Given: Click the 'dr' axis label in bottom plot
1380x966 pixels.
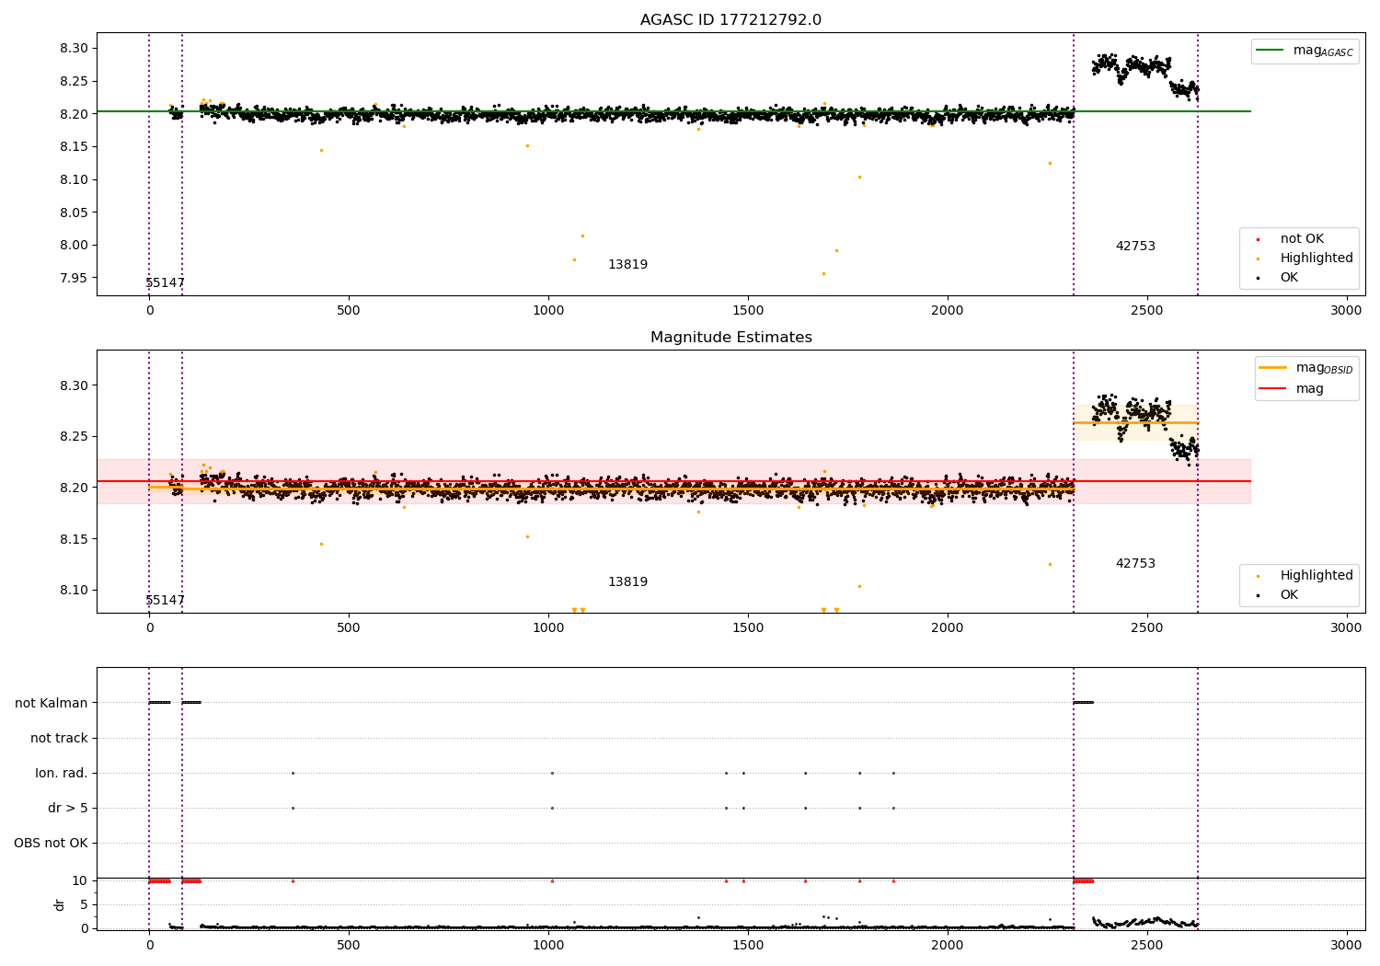Looking at the screenshot, I should (x=60, y=904).
